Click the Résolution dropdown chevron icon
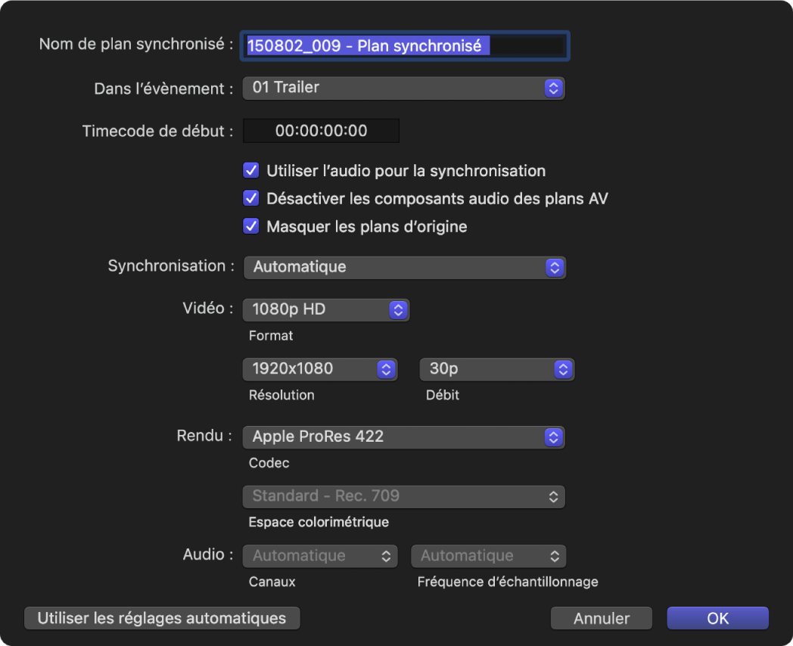 pos(385,369)
